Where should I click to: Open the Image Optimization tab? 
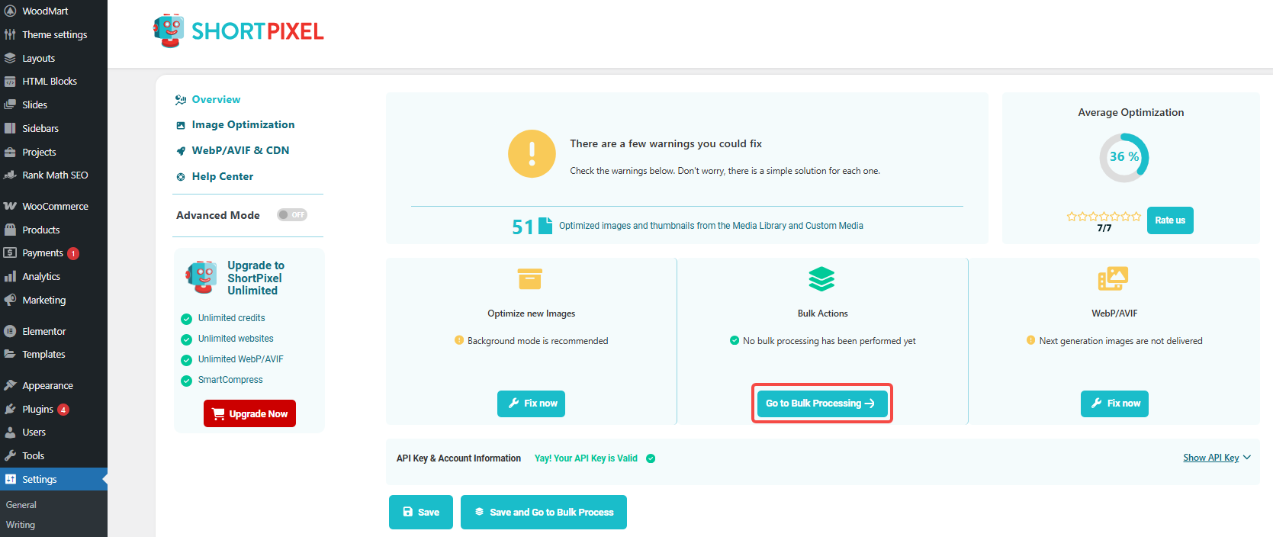coord(243,124)
